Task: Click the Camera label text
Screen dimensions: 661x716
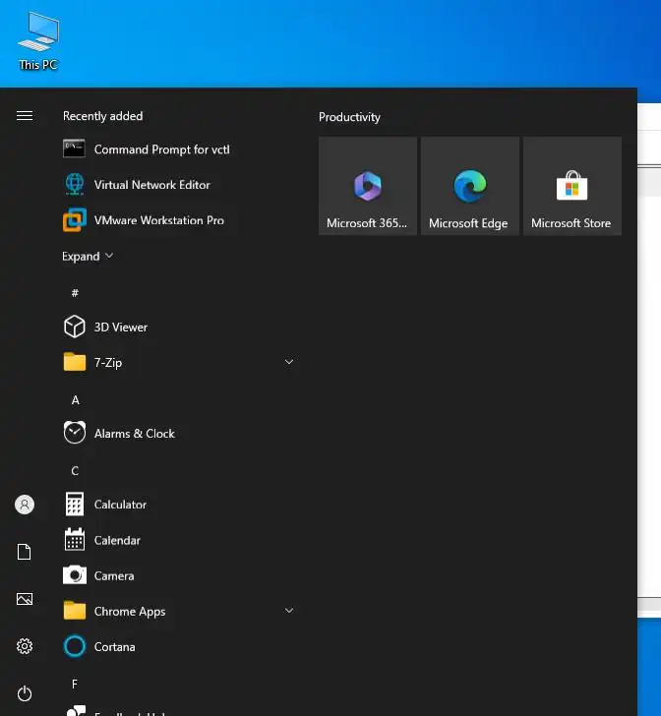Action: pos(114,575)
